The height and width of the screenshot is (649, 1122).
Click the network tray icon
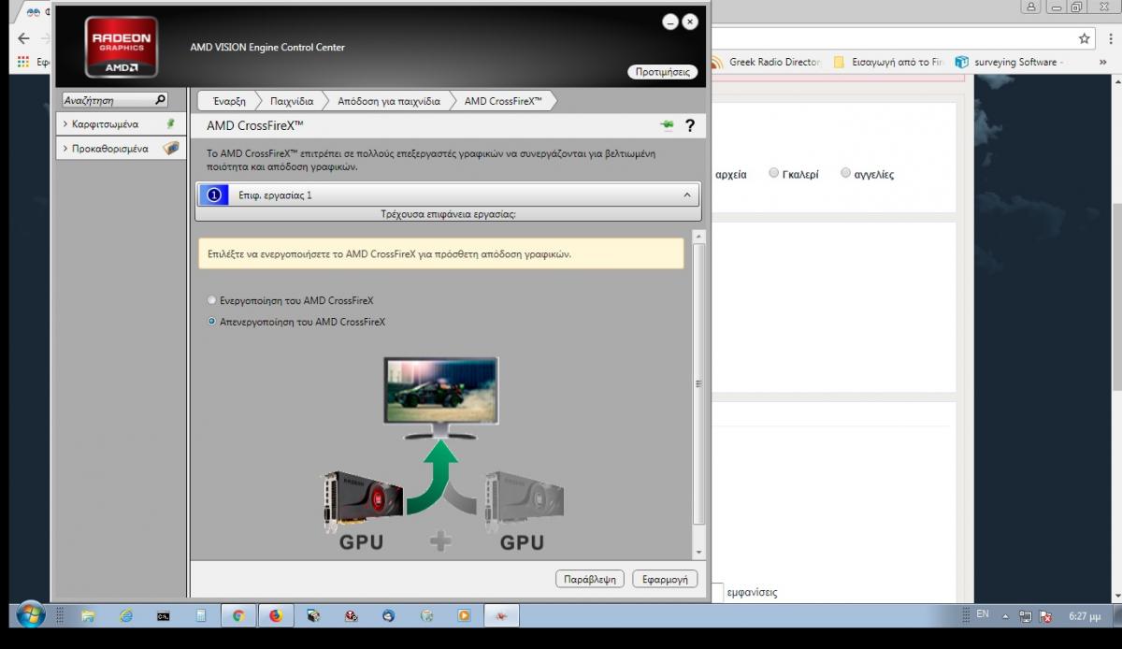click(x=1026, y=616)
